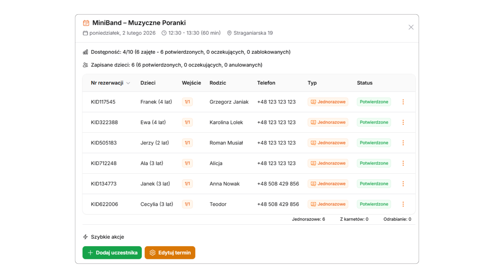The width and height of the screenshot is (494, 278).
Task: Click the clock icon before the session time
Action: [164, 33]
